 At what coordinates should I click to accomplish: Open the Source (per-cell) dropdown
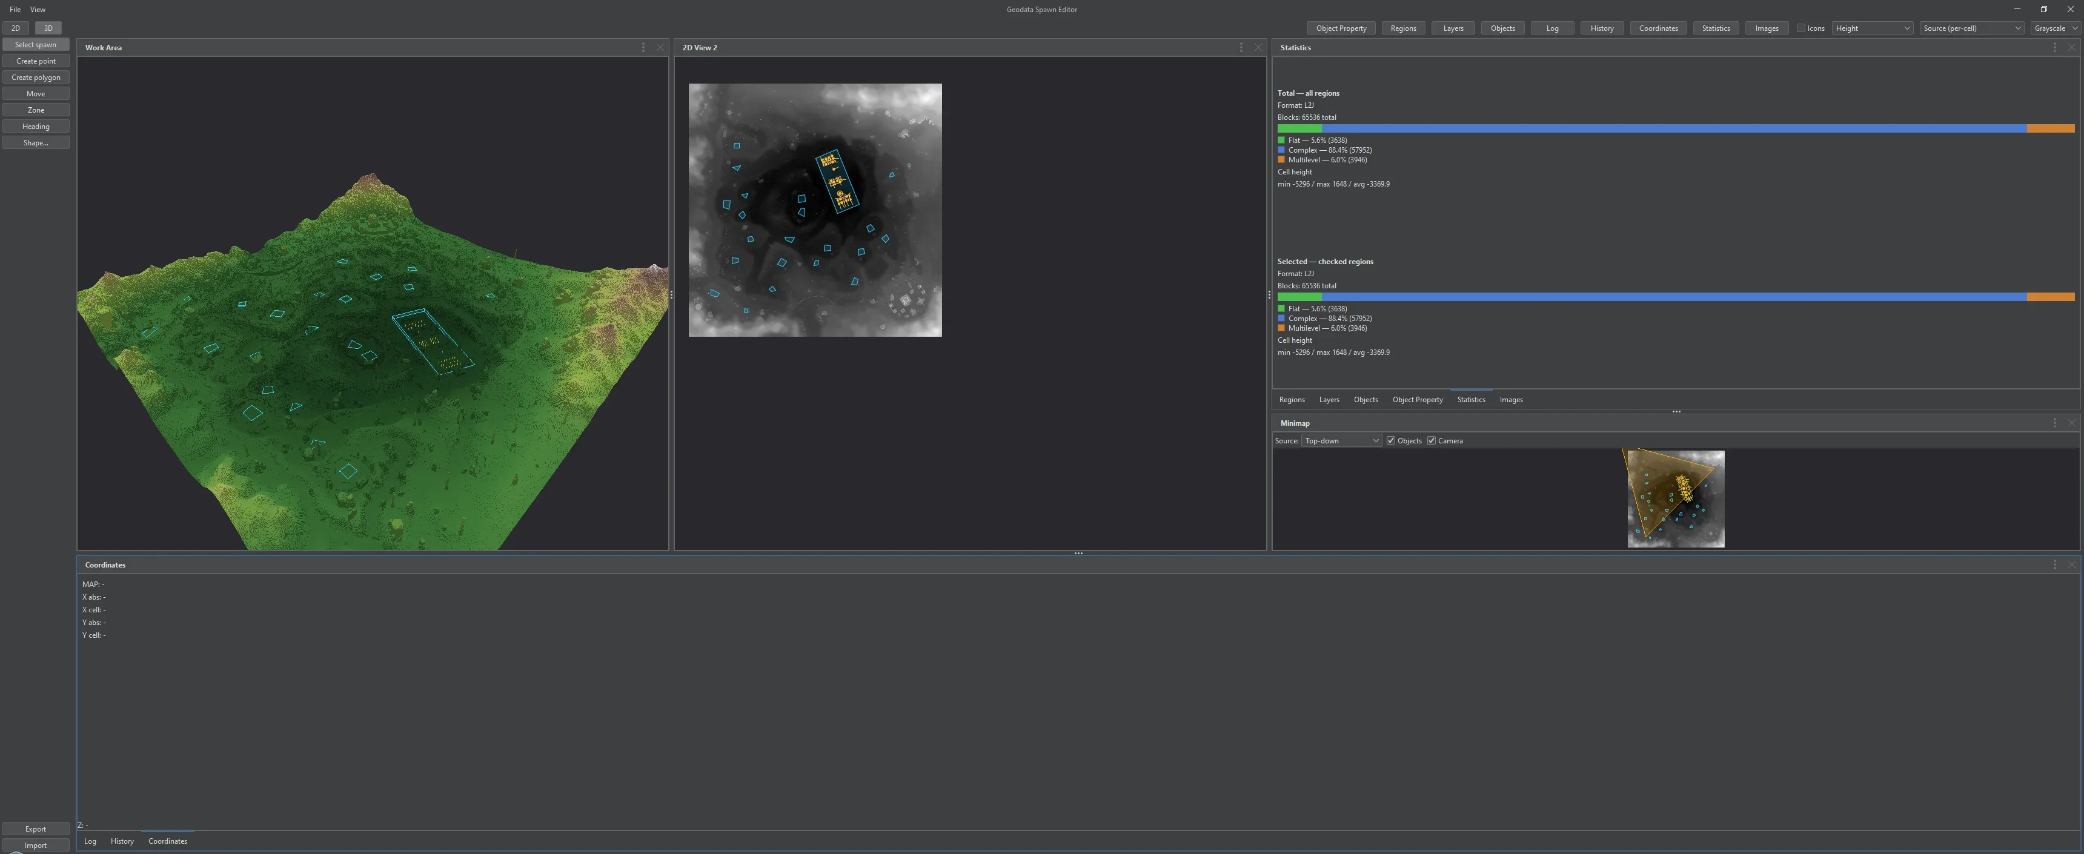tap(1971, 28)
